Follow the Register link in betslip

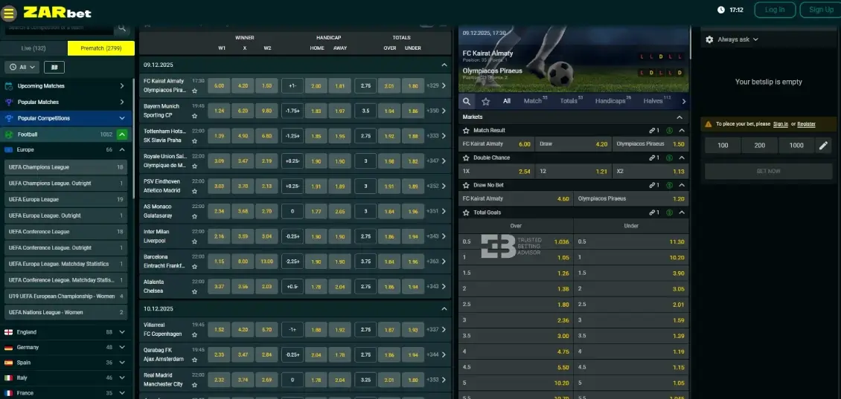click(x=806, y=124)
